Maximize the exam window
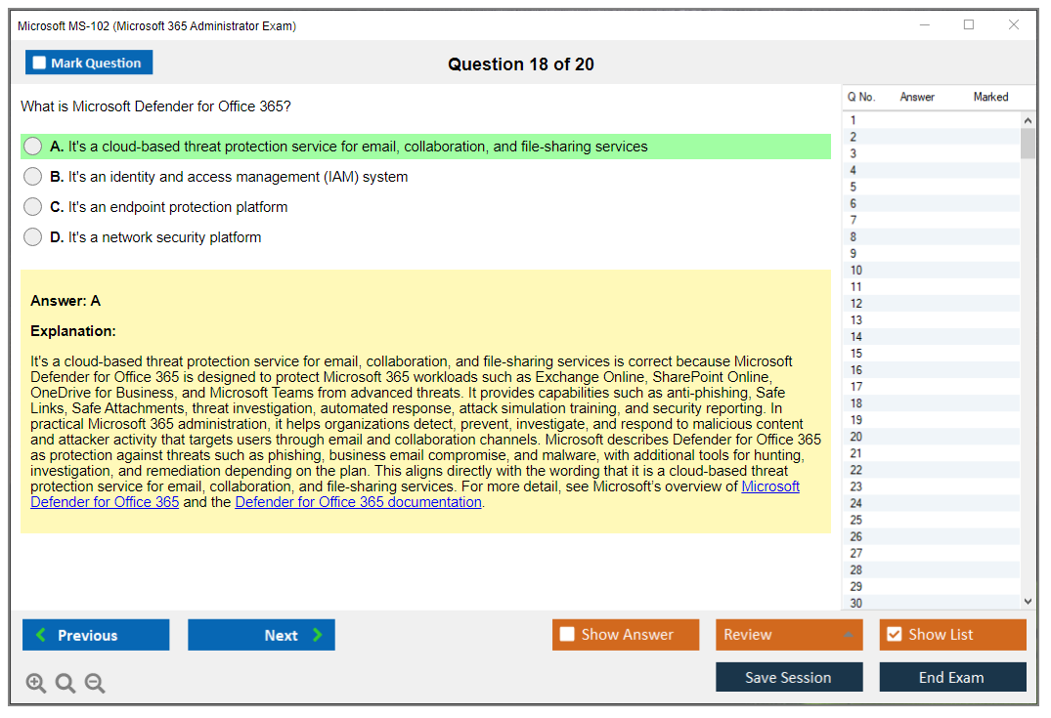This screenshot has height=718, width=1051. pos(969,24)
